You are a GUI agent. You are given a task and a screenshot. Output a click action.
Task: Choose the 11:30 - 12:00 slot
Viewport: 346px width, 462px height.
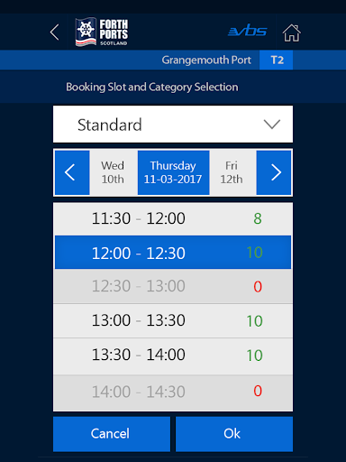pyautogui.click(x=173, y=218)
